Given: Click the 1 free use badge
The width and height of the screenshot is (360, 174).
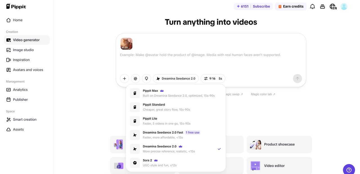Looking at the screenshot, I should [x=193, y=133].
